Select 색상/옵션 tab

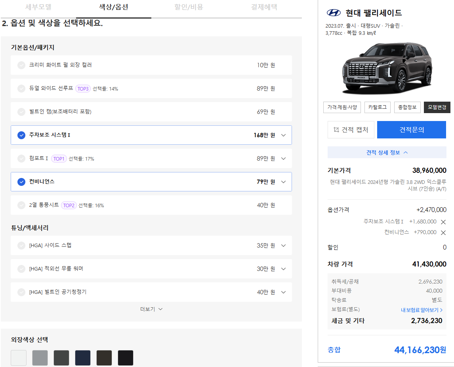113,7
